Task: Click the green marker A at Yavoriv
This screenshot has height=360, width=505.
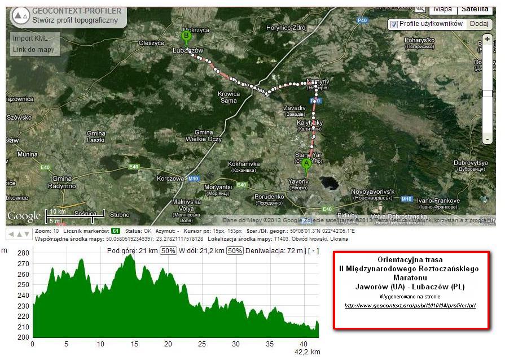Action: coord(306,165)
